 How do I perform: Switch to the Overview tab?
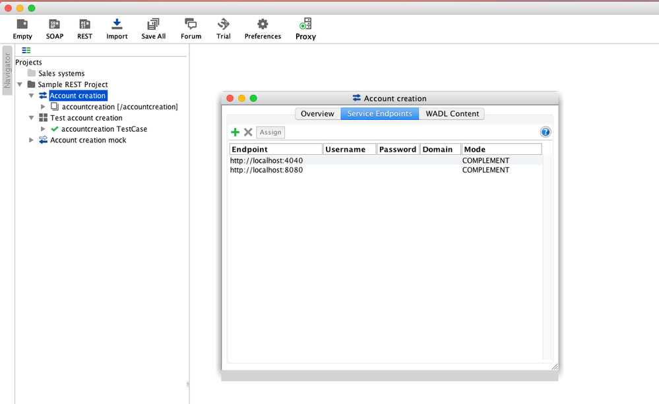(317, 114)
